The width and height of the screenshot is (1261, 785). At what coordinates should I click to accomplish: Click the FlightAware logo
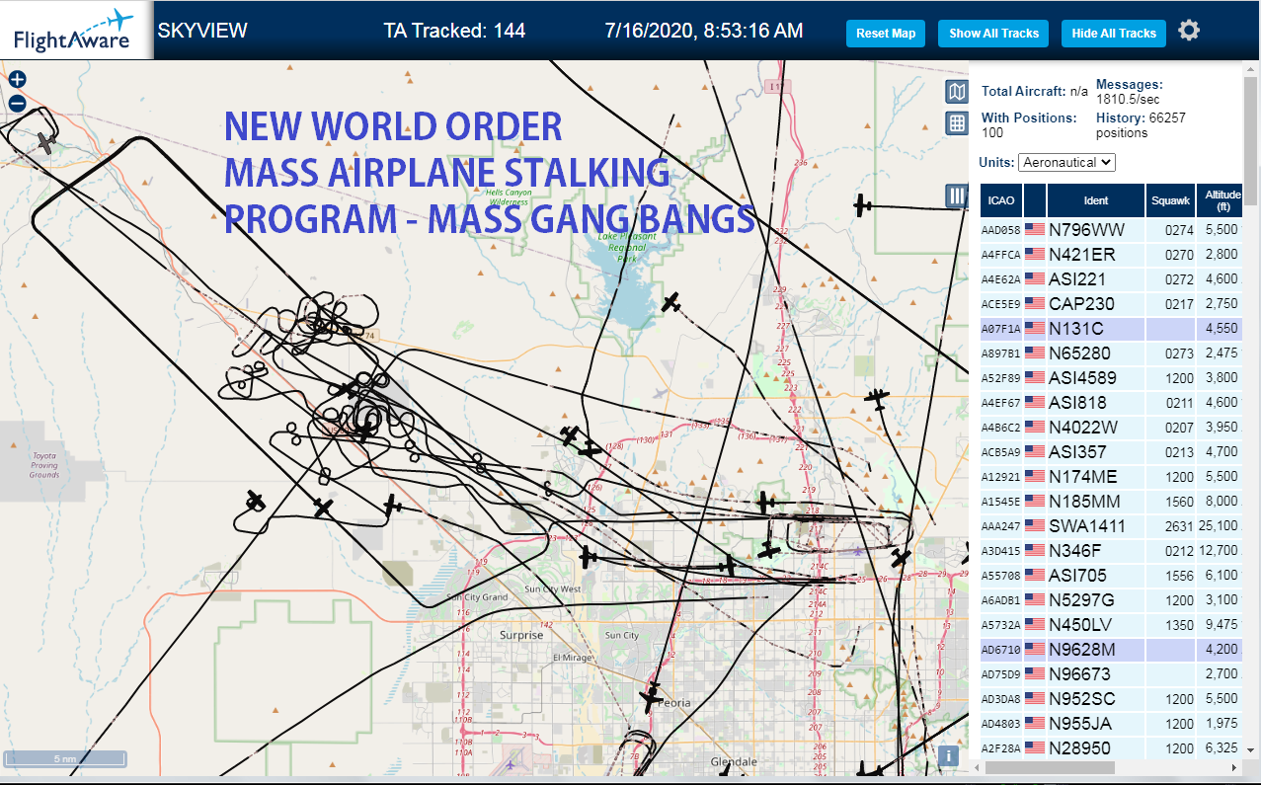point(75,31)
